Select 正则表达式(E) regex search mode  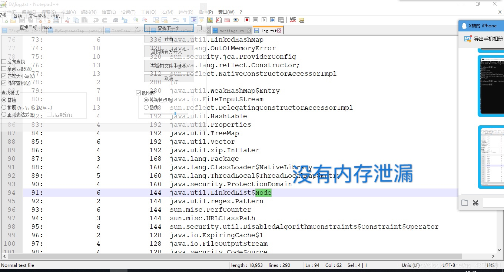[4, 115]
